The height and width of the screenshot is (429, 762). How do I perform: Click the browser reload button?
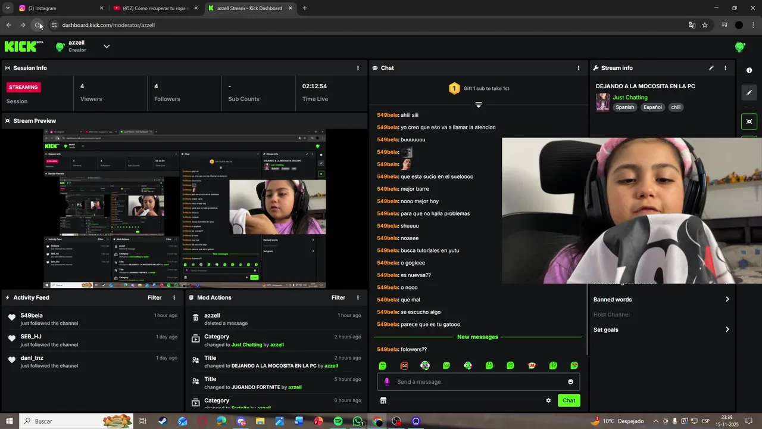click(38, 25)
